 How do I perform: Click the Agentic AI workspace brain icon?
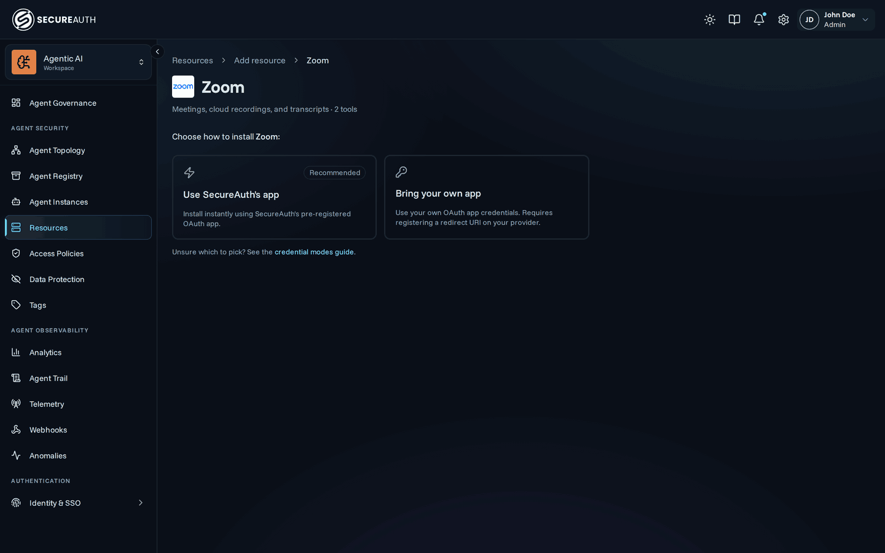click(24, 62)
